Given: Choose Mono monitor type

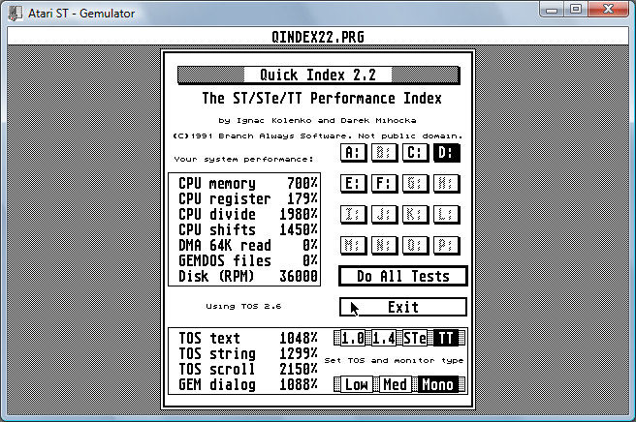Looking at the screenshot, I should point(437,385).
